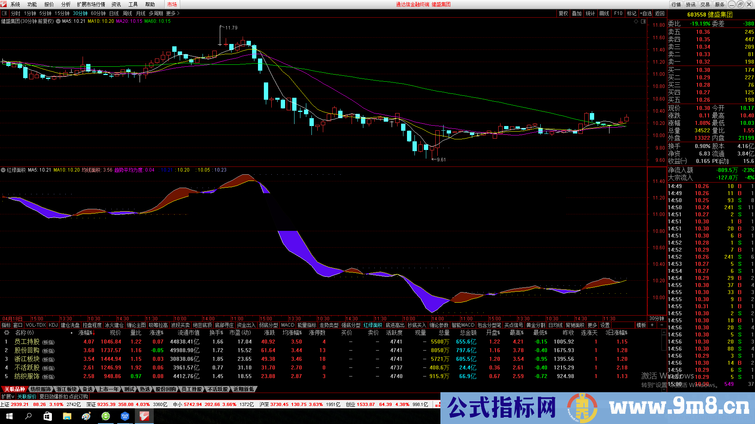The height and width of the screenshot is (424, 755).
Task: Select the MACD indicator tab
Action: point(287,325)
